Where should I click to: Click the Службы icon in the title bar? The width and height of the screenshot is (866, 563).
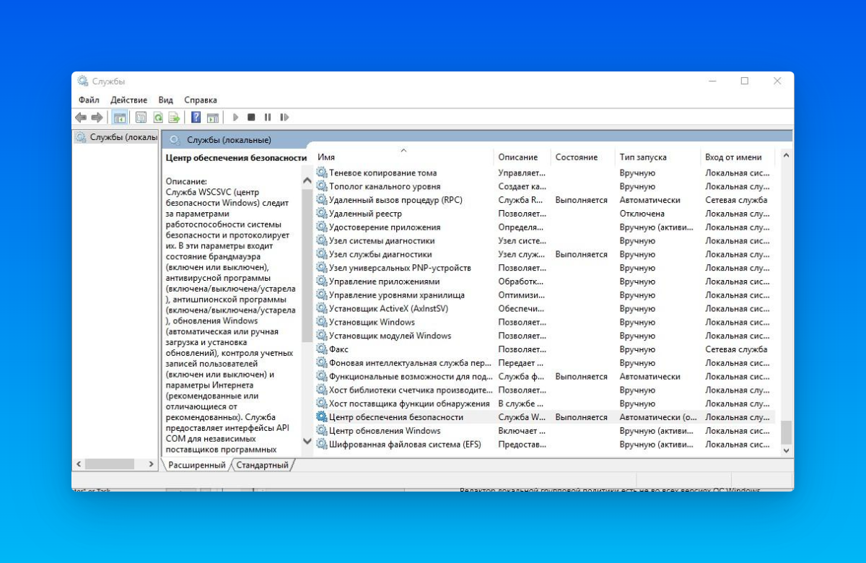point(83,81)
